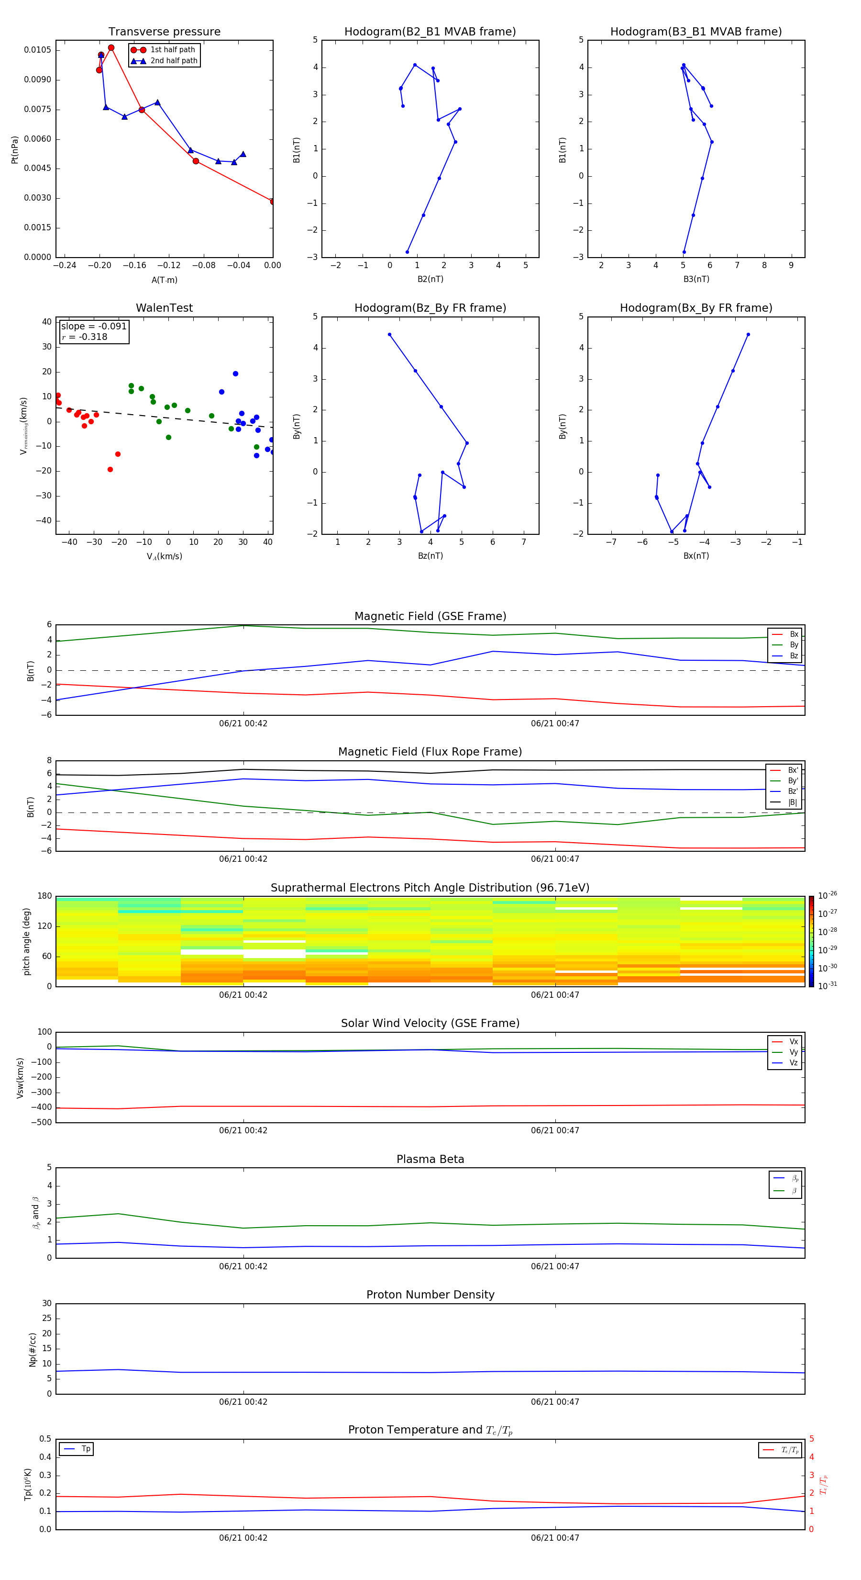Image resolution: width=861 pixels, height=1580 pixels.
Task: Click the 'Hodogram(Bx_By FR frame)' title
Action: (696, 308)
